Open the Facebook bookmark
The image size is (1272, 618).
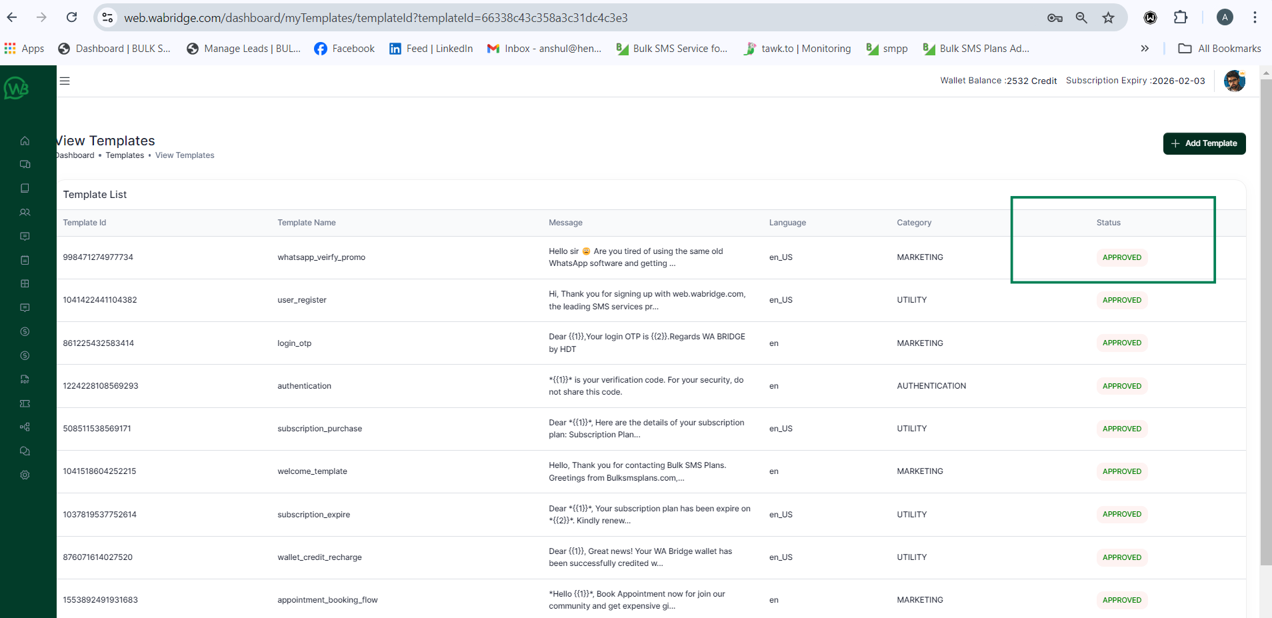[344, 49]
